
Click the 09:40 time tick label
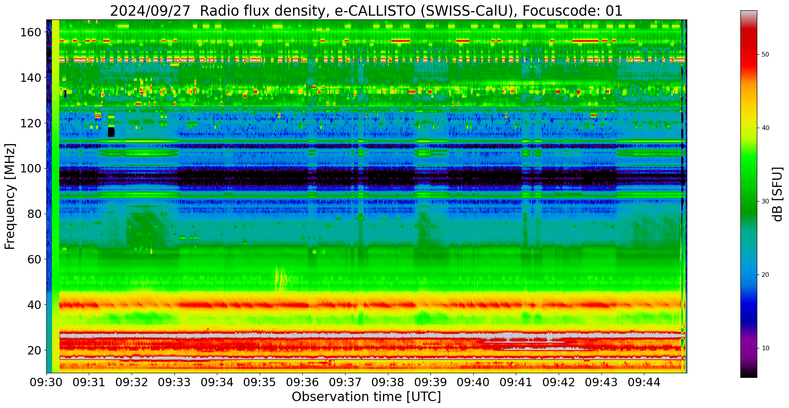tap(473, 382)
